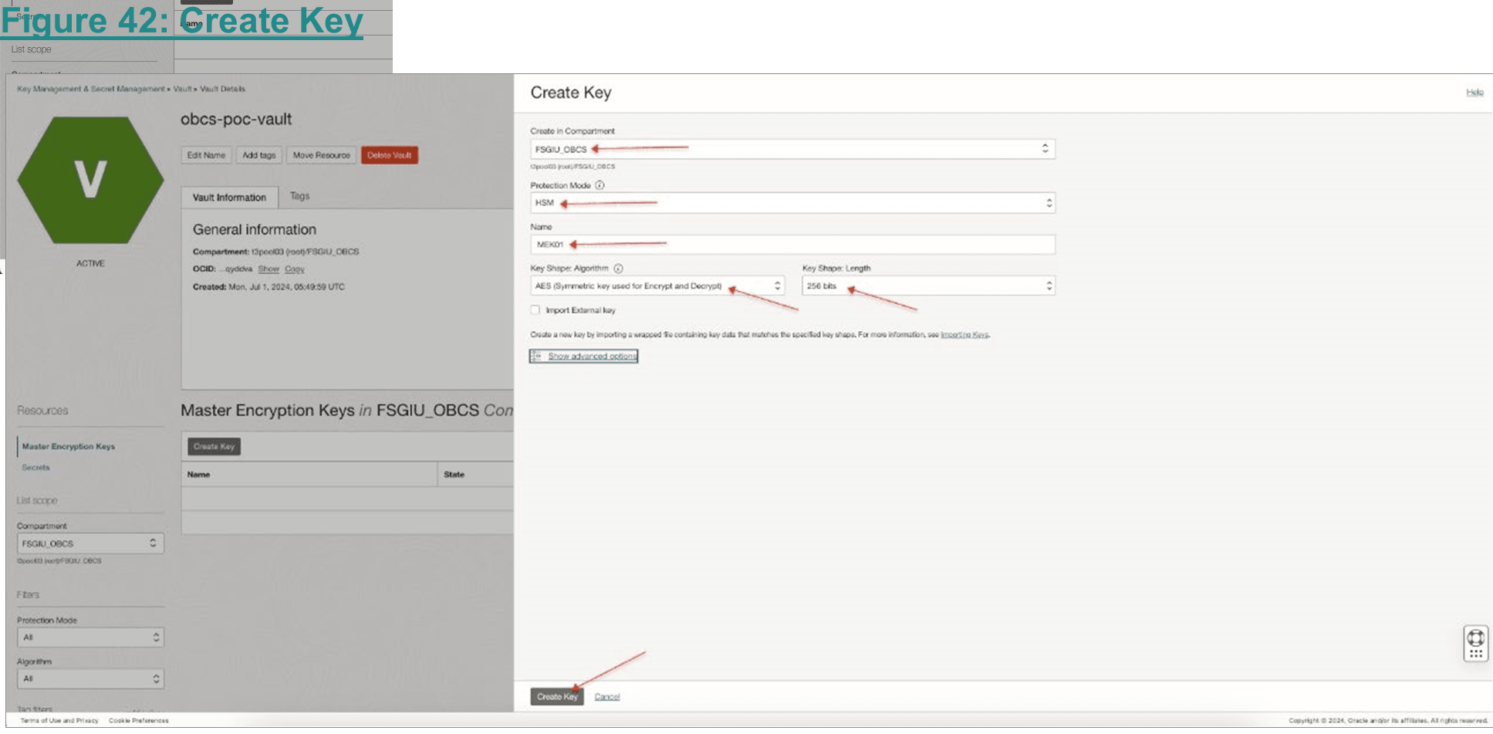Image resolution: width=1493 pixels, height=734 pixels.
Task: Open the floating lifebuoy help widget
Action: coord(1475,643)
